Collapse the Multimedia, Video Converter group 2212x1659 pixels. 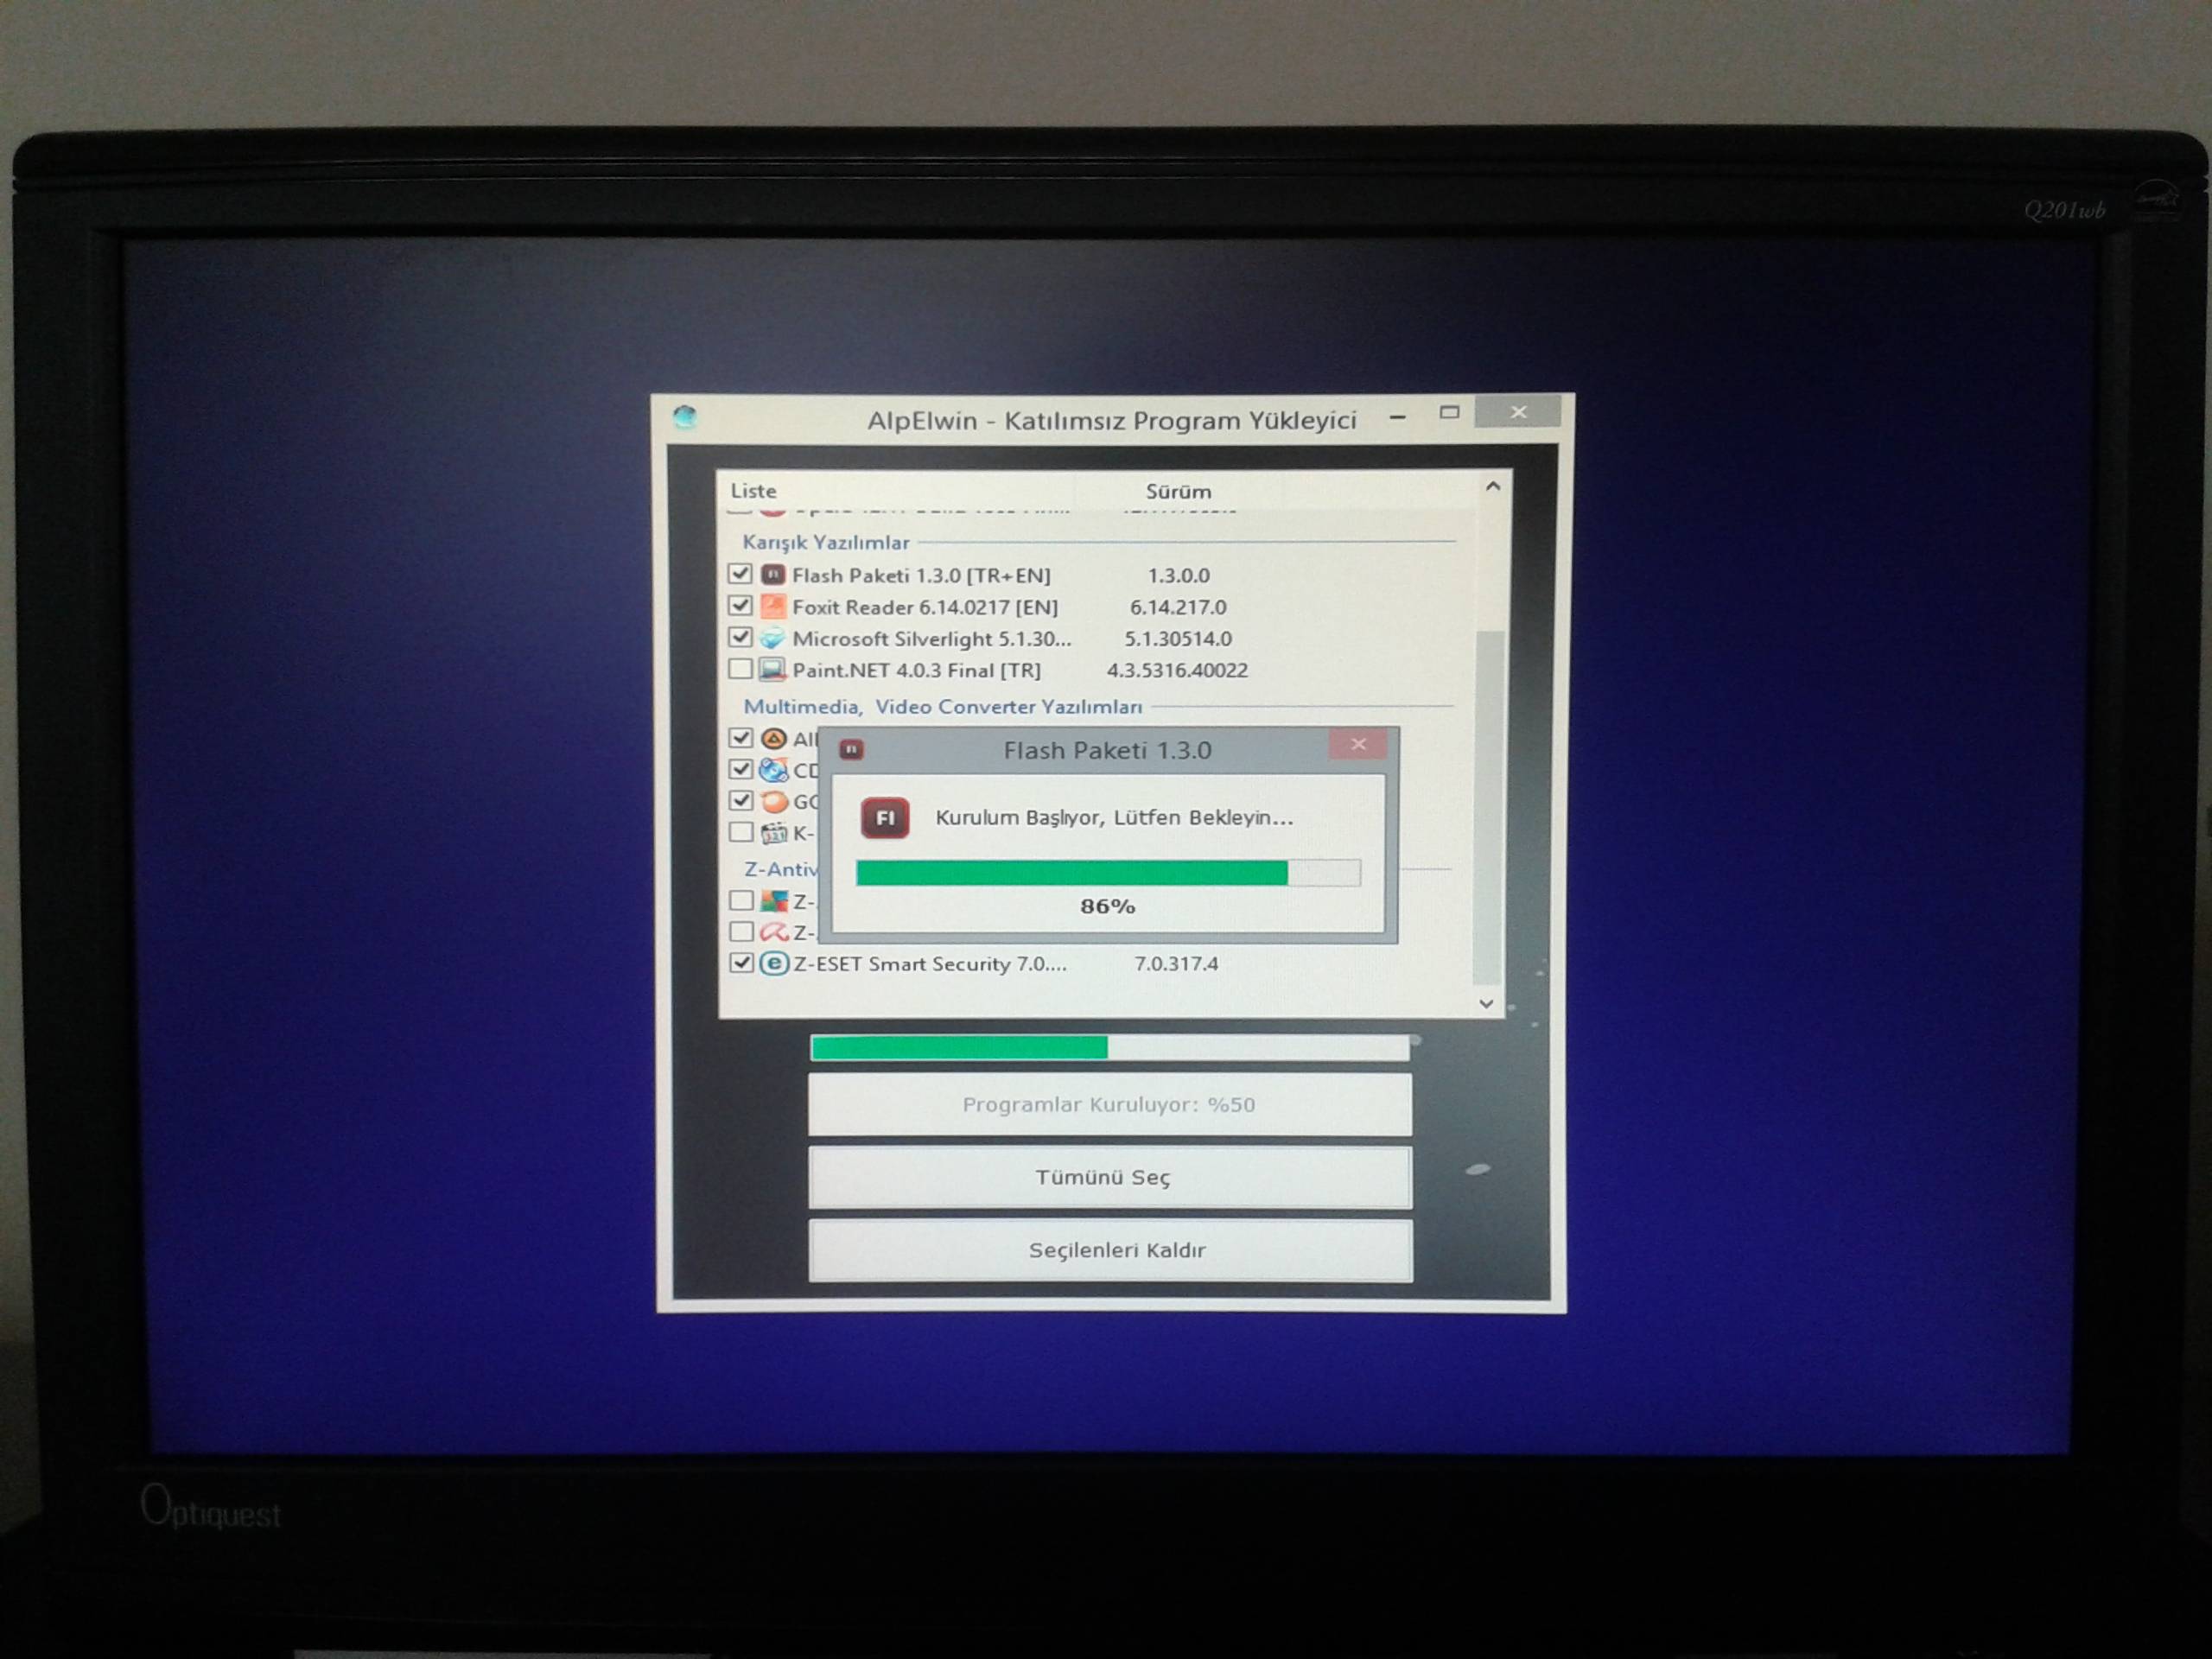pyautogui.click(x=942, y=707)
